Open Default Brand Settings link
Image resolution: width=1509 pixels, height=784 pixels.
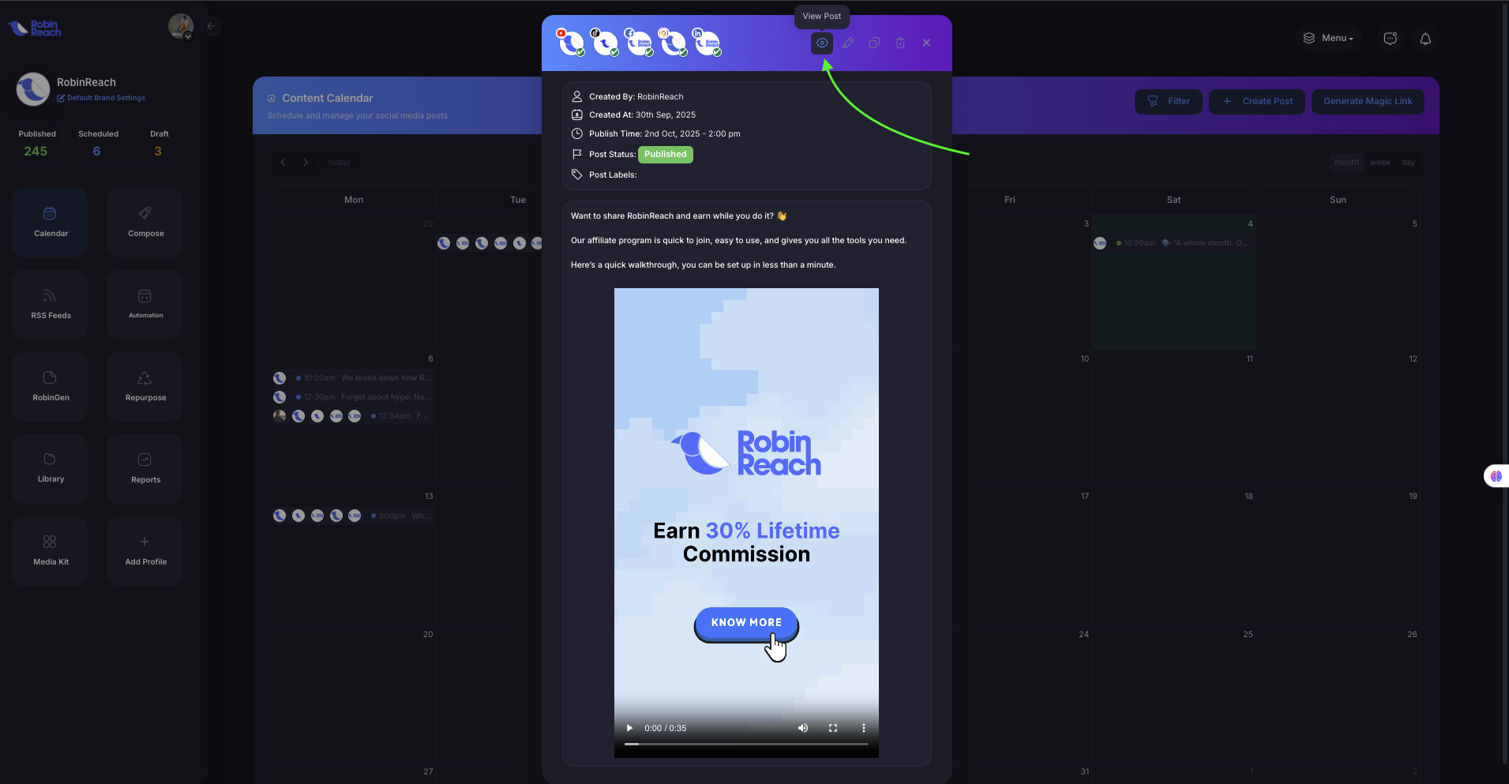point(101,98)
